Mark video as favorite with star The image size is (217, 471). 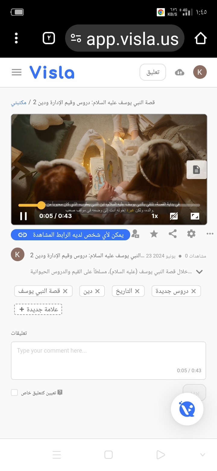[x=154, y=234]
